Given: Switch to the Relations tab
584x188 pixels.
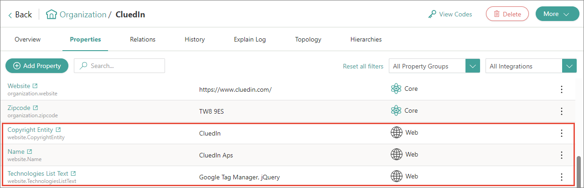Looking at the screenshot, I should tap(143, 39).
